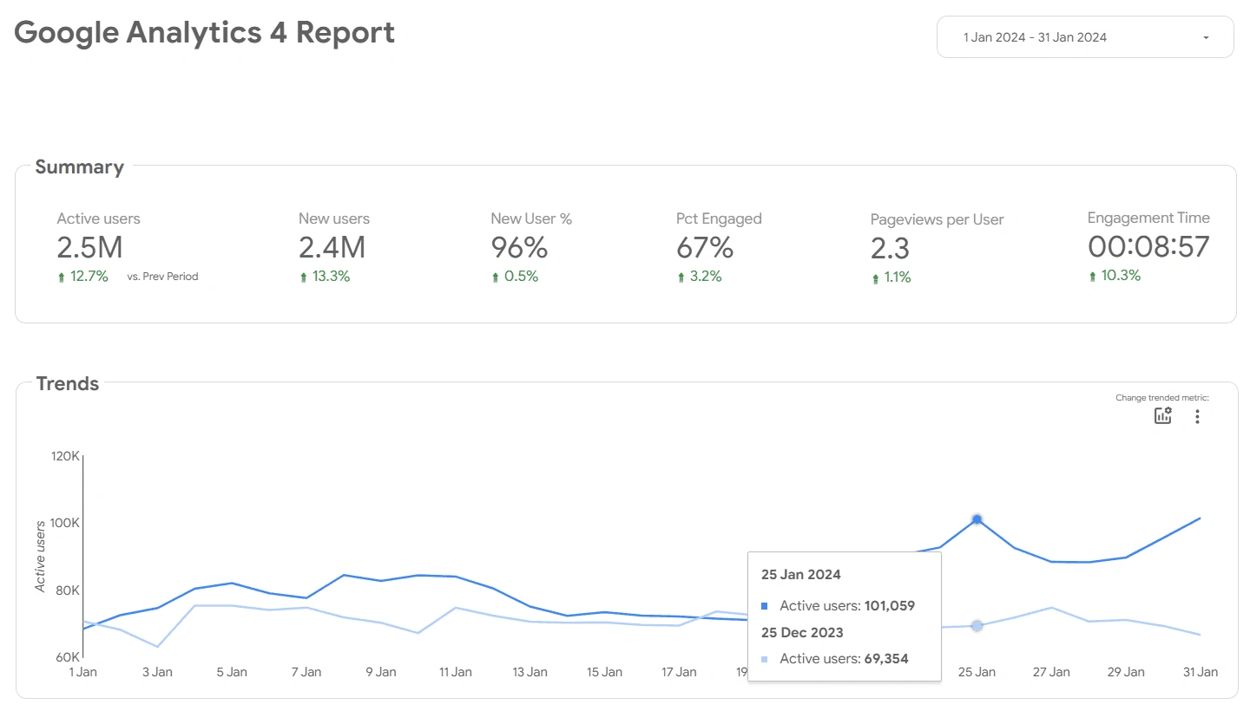Click the 0.5% New User % change
Image resolution: width=1250 pixels, height=711 pixels.
(x=515, y=277)
